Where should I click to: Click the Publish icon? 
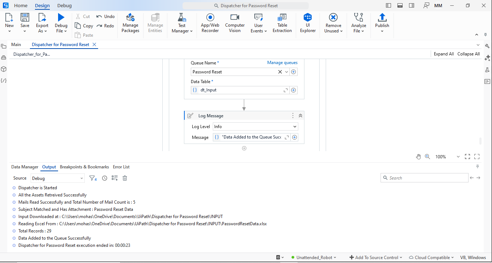pyautogui.click(x=382, y=17)
